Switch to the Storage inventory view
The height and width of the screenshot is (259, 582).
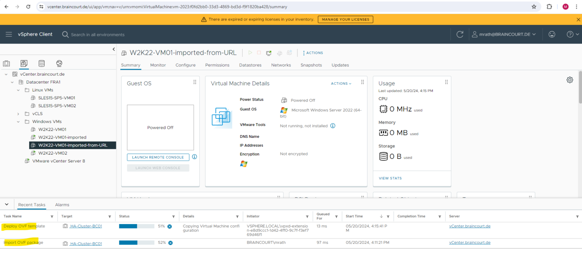tap(41, 63)
